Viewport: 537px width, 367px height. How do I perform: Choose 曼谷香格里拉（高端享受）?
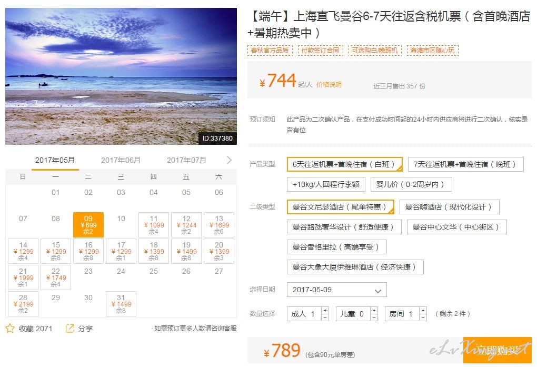pos(336,247)
